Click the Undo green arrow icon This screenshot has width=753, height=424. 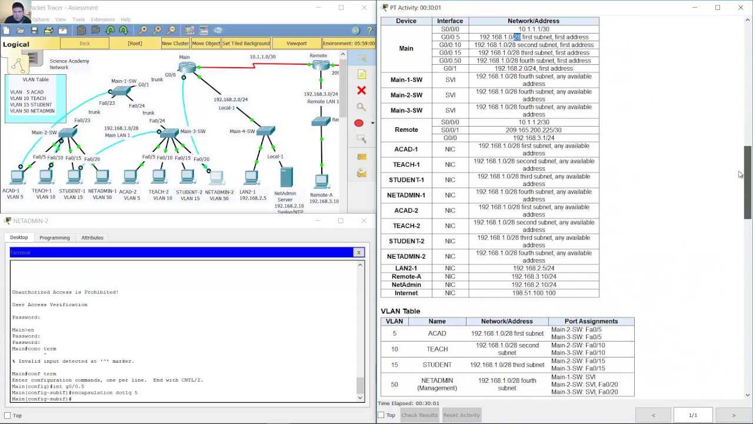(109, 30)
